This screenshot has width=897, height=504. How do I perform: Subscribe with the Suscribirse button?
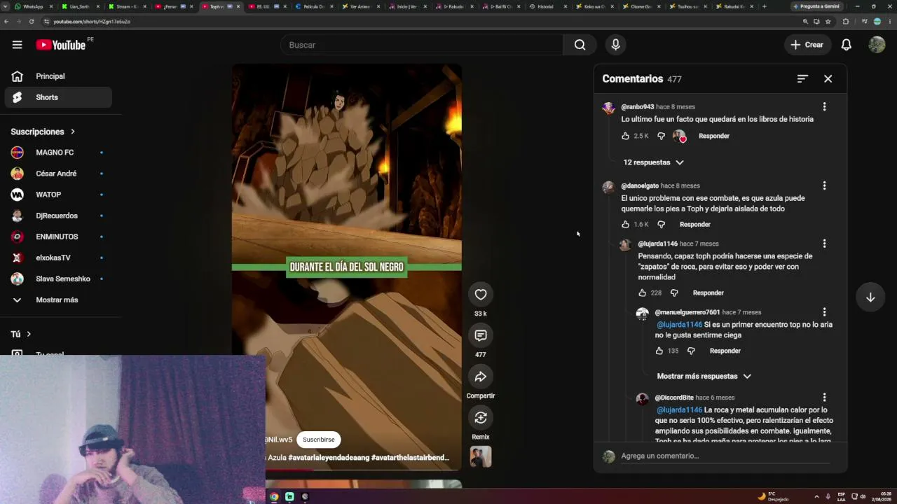(x=319, y=440)
